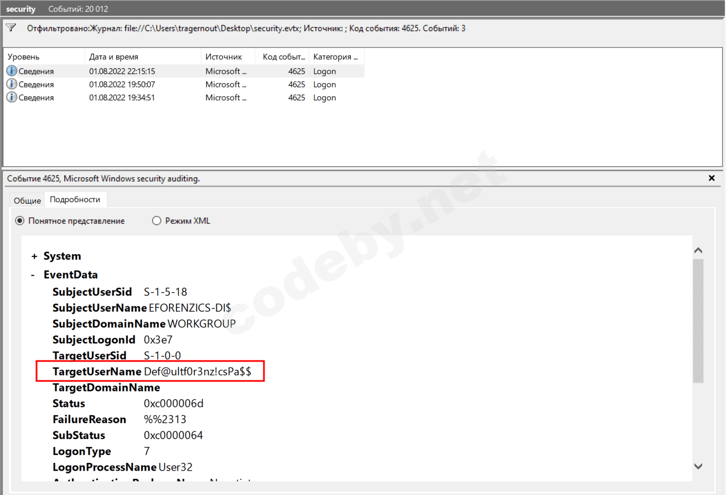
Task: Click Сведения in the 22:15:15 row
Action: [36, 71]
